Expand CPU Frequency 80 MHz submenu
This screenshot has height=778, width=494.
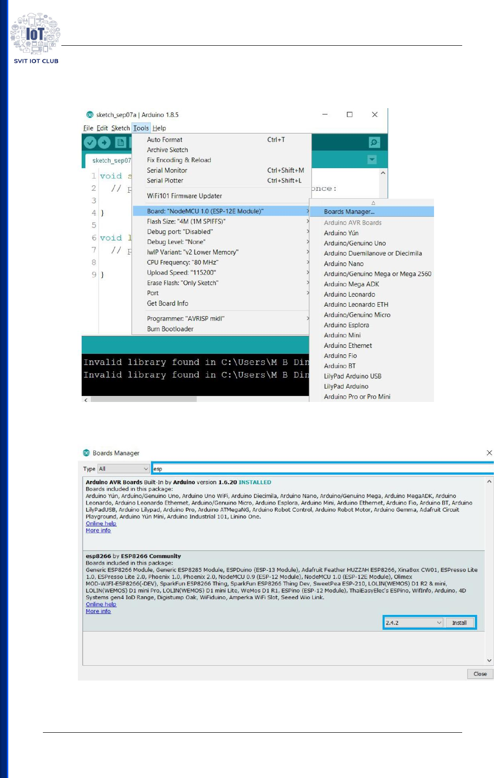point(221,262)
